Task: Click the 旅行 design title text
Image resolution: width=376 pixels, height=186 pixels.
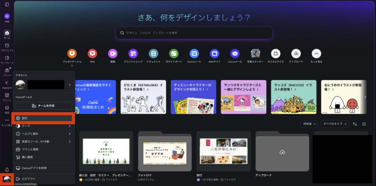Action: click(x=199, y=175)
